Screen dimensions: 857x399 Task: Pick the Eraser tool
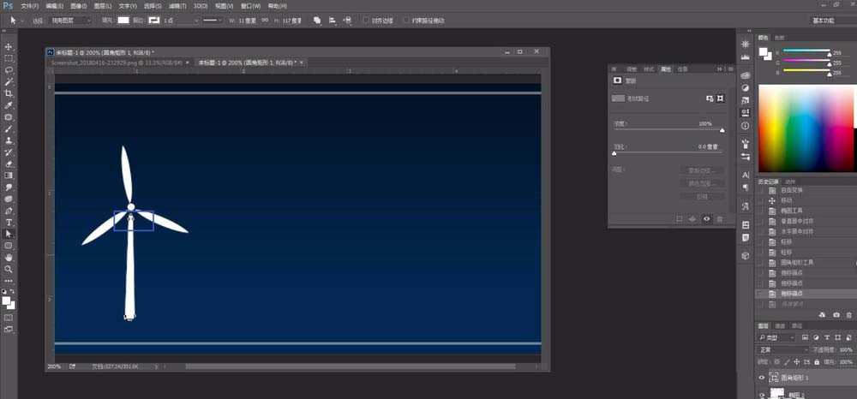coord(9,164)
